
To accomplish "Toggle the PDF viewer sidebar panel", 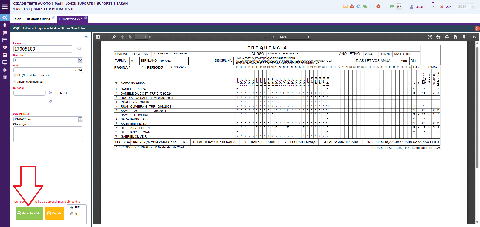I will pos(98,37).
